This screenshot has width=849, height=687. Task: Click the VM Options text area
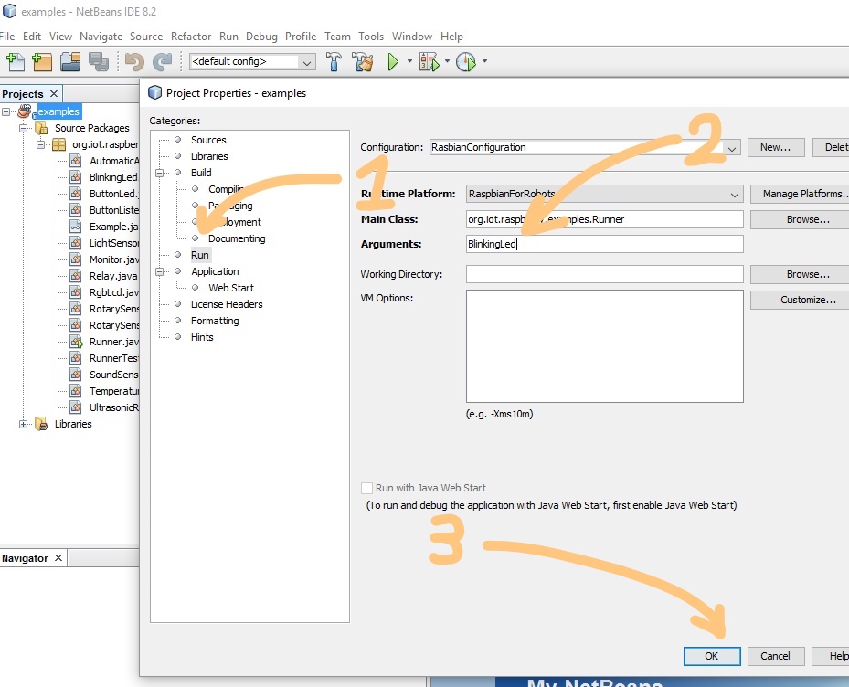tap(604, 346)
